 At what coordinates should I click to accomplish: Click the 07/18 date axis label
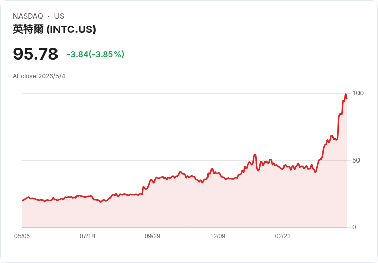tap(87, 236)
